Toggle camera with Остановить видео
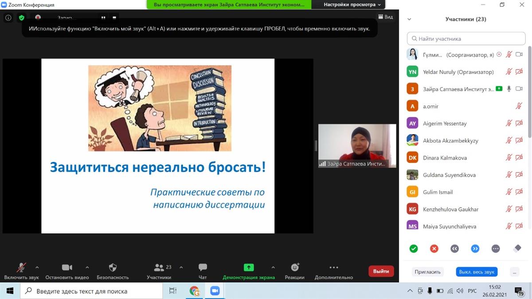Screen dimensions: 532x299 (67, 268)
